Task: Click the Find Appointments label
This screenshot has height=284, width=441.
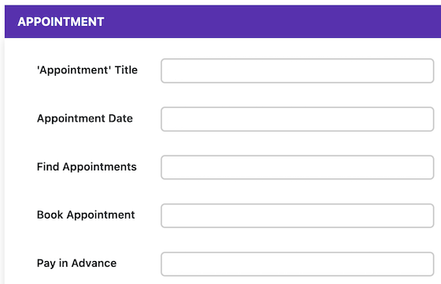Action: [x=87, y=166]
